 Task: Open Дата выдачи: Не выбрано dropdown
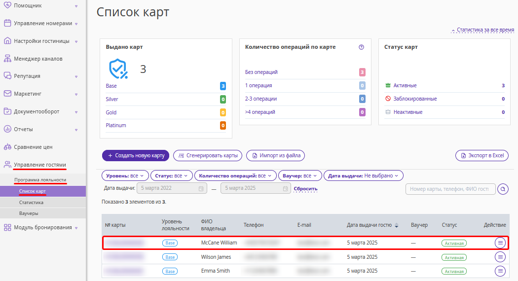point(364,176)
